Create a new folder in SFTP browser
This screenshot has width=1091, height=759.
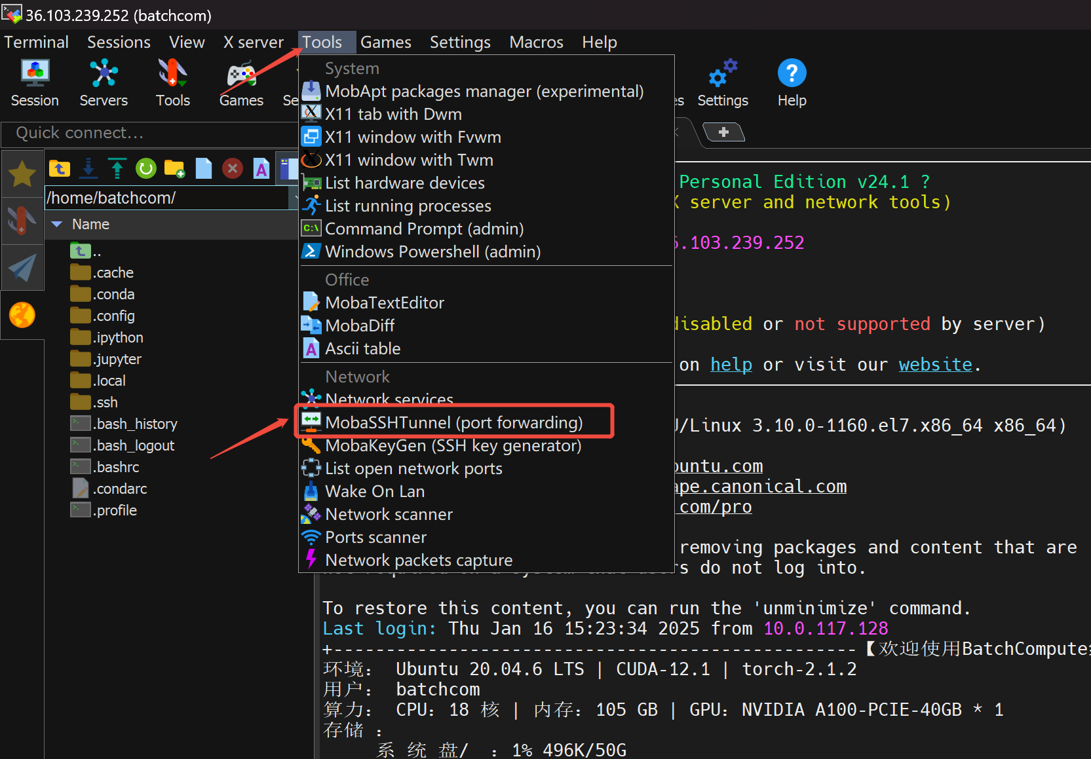(174, 169)
